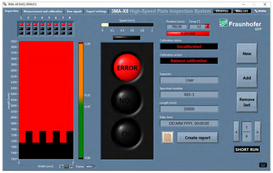Click the red top LED of channel 2
Screen dimensions: 273x173
pos(28,25)
